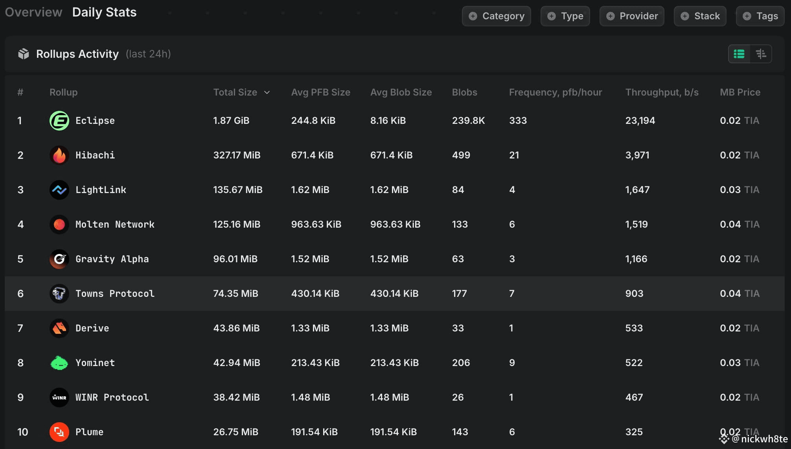Click the Hibachi flame logo

coord(59,155)
